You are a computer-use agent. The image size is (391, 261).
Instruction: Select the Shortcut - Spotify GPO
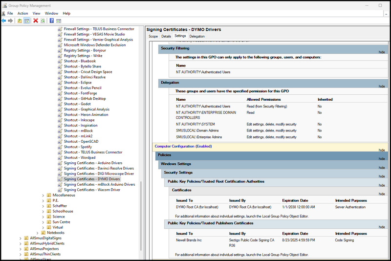[78, 147]
